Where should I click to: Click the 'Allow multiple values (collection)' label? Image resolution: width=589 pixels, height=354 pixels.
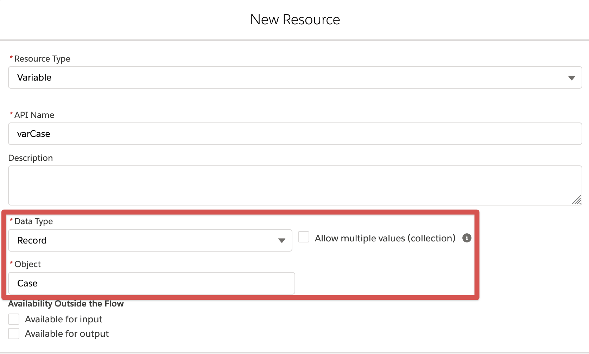[x=385, y=238]
